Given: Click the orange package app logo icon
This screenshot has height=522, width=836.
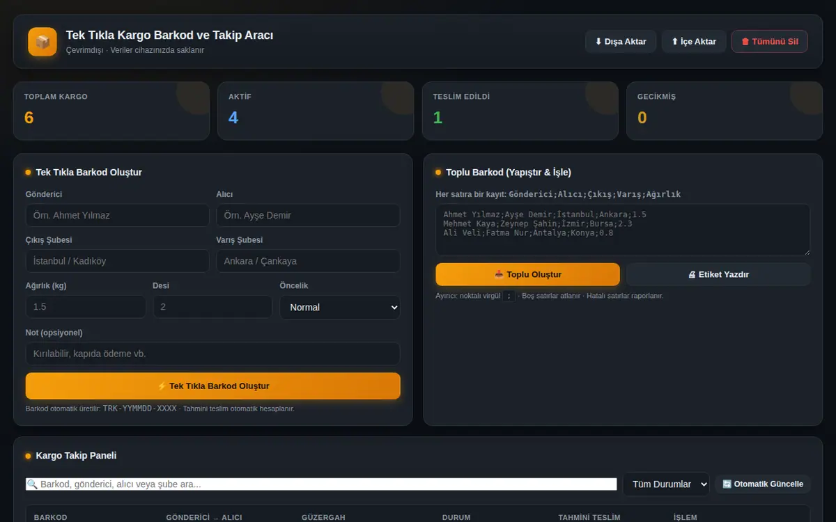Looking at the screenshot, I should coord(42,42).
